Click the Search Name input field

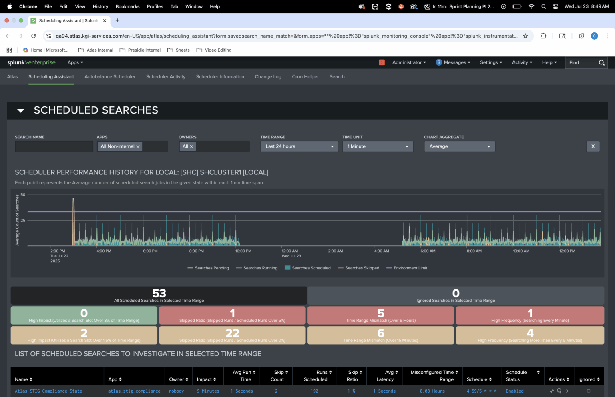54,146
